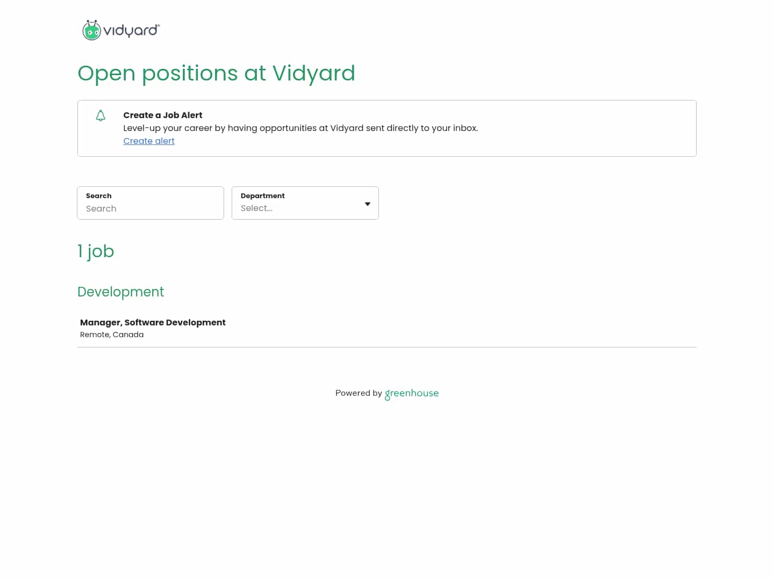Click the "Powered by" footer text
This screenshot has height=580, width=774.
tap(359, 393)
